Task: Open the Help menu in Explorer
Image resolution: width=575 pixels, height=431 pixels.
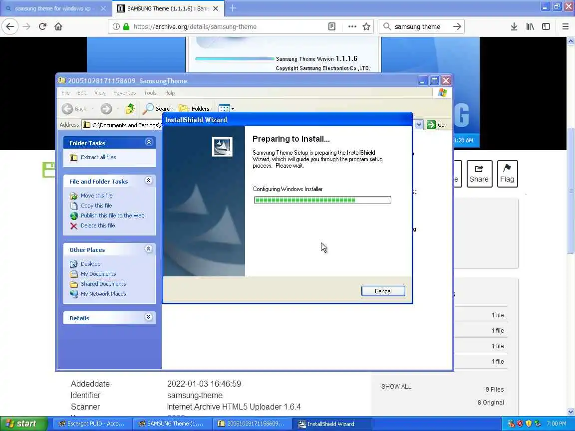Action: click(169, 93)
